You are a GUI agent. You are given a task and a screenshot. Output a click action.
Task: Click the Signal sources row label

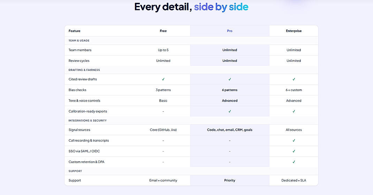[x=79, y=130]
